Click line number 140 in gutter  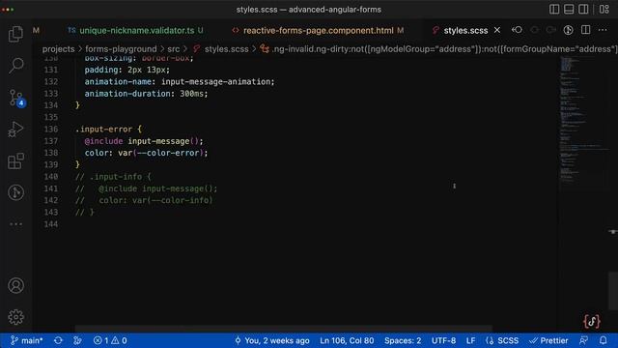point(51,176)
